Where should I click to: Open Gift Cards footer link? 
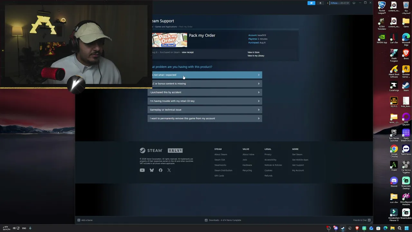tap(219, 176)
